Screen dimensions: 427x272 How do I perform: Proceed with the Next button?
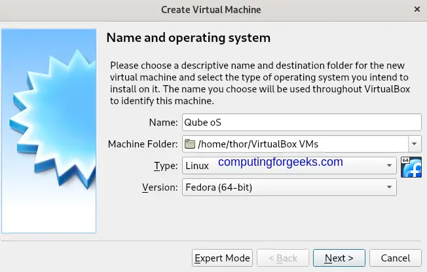(x=339, y=258)
